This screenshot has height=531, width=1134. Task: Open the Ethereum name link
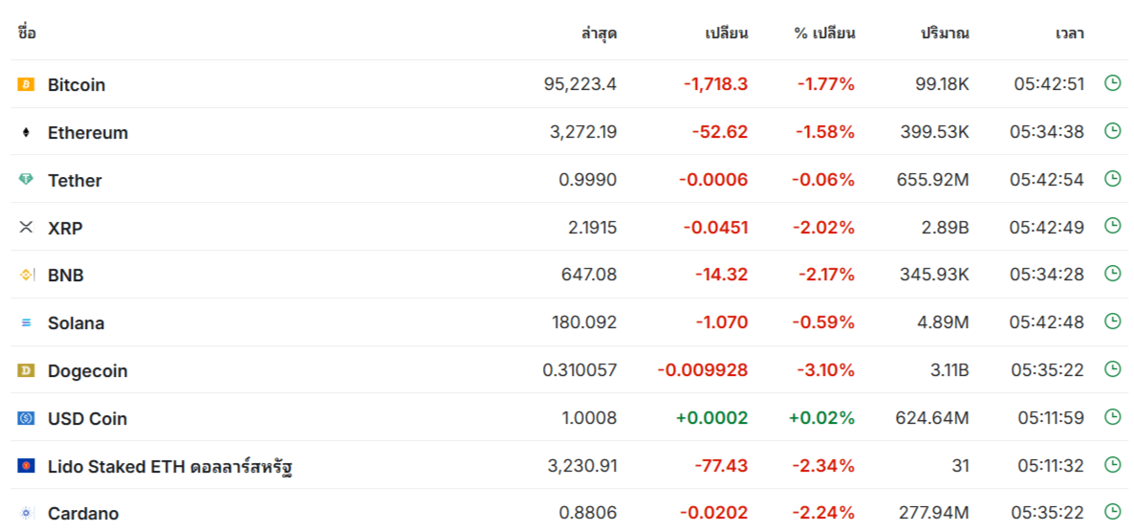tap(88, 132)
